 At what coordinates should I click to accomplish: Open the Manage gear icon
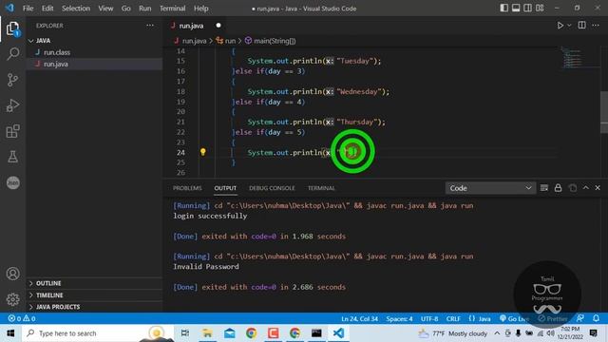(12, 299)
